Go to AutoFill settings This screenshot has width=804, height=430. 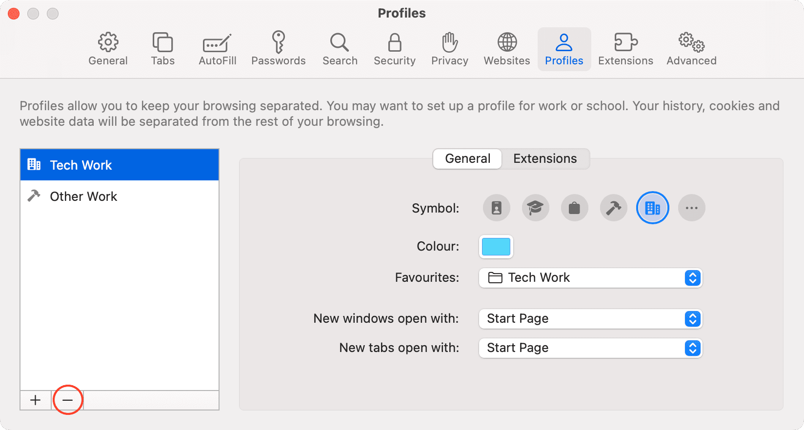217,49
